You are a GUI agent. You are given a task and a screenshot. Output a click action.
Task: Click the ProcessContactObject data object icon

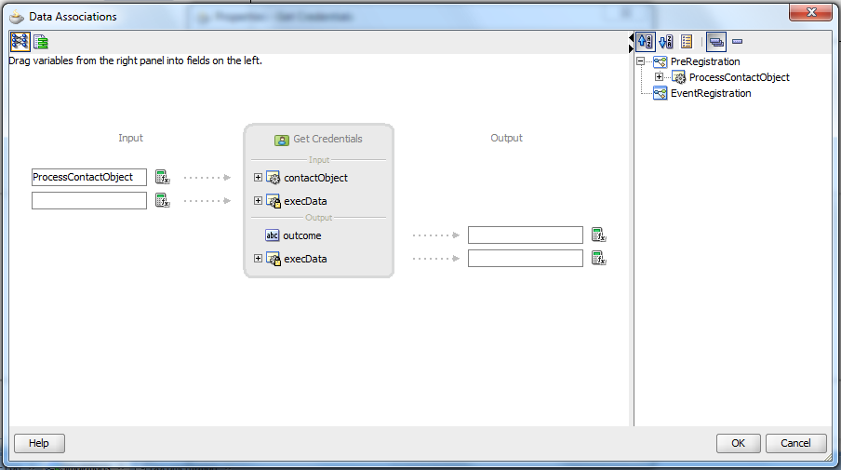point(678,78)
